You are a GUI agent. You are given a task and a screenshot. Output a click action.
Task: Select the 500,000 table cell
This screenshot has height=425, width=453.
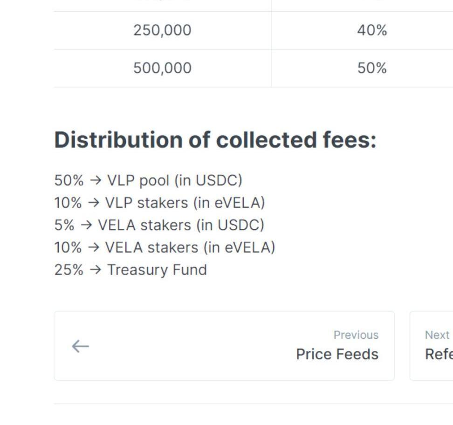pos(162,68)
